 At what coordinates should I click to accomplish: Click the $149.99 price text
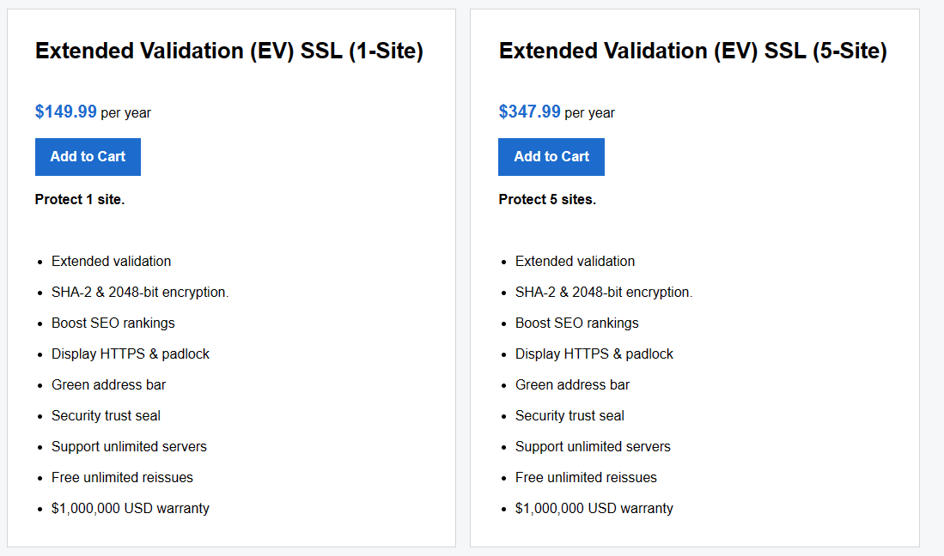[65, 112]
